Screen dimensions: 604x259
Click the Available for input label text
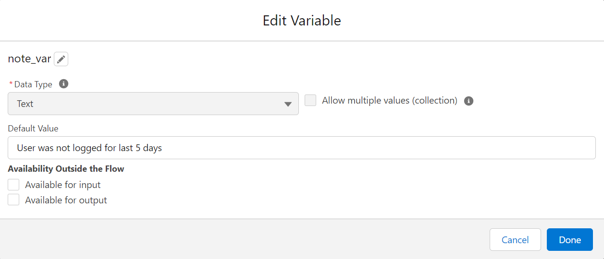point(63,185)
